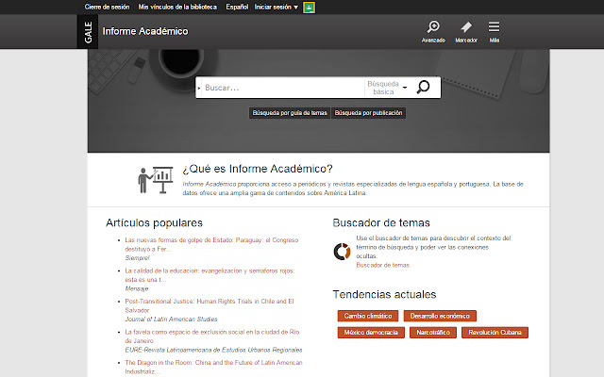Click the Buscador de temas section heading
Viewport: 604px width, 377px height.
click(x=381, y=223)
